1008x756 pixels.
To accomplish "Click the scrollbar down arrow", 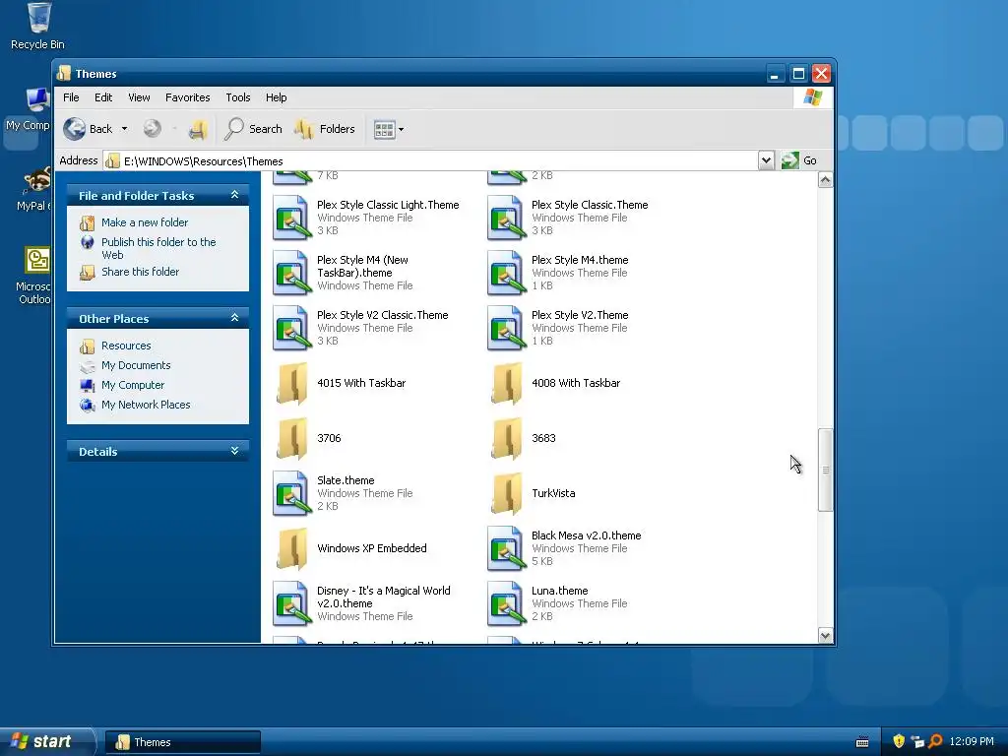I will pyautogui.click(x=826, y=635).
